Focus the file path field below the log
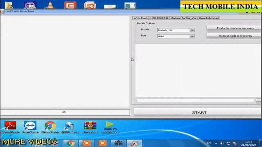The image size is (262, 147). pos(195,100)
